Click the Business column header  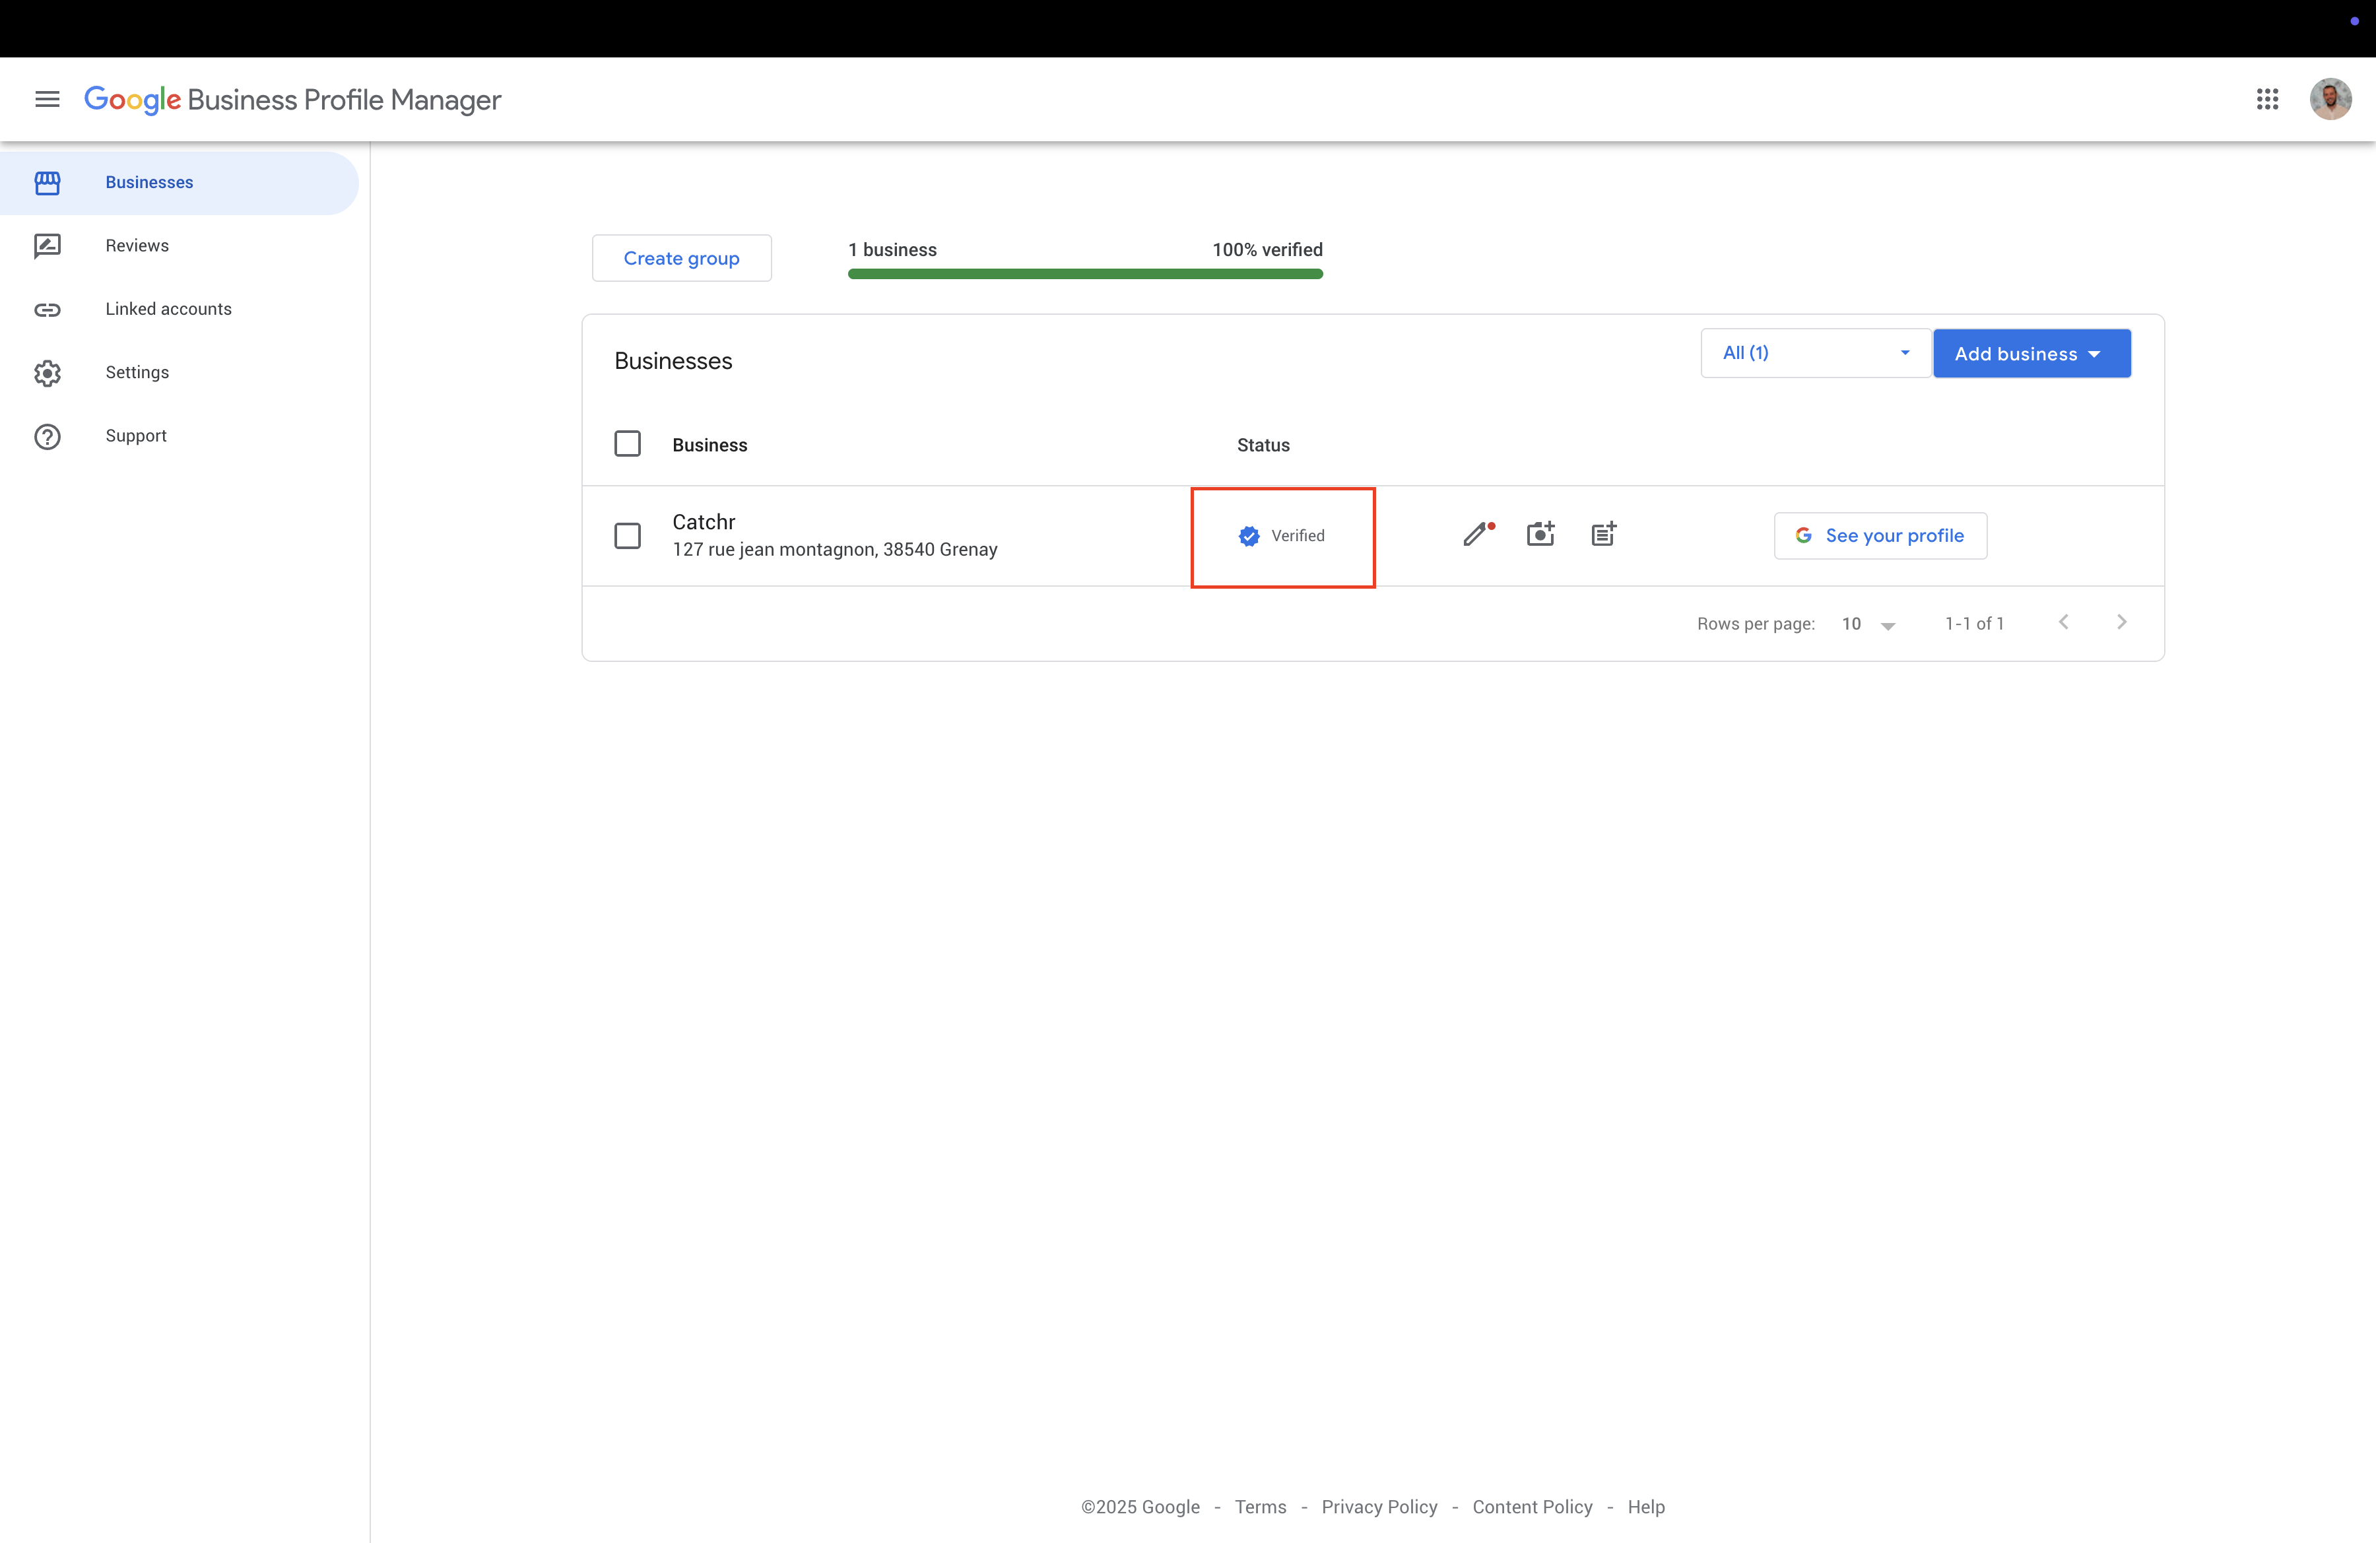click(709, 445)
